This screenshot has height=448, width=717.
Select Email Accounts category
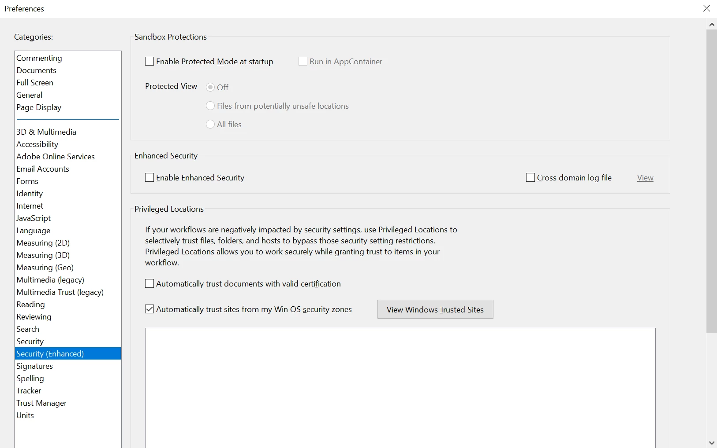pyautogui.click(x=68, y=169)
